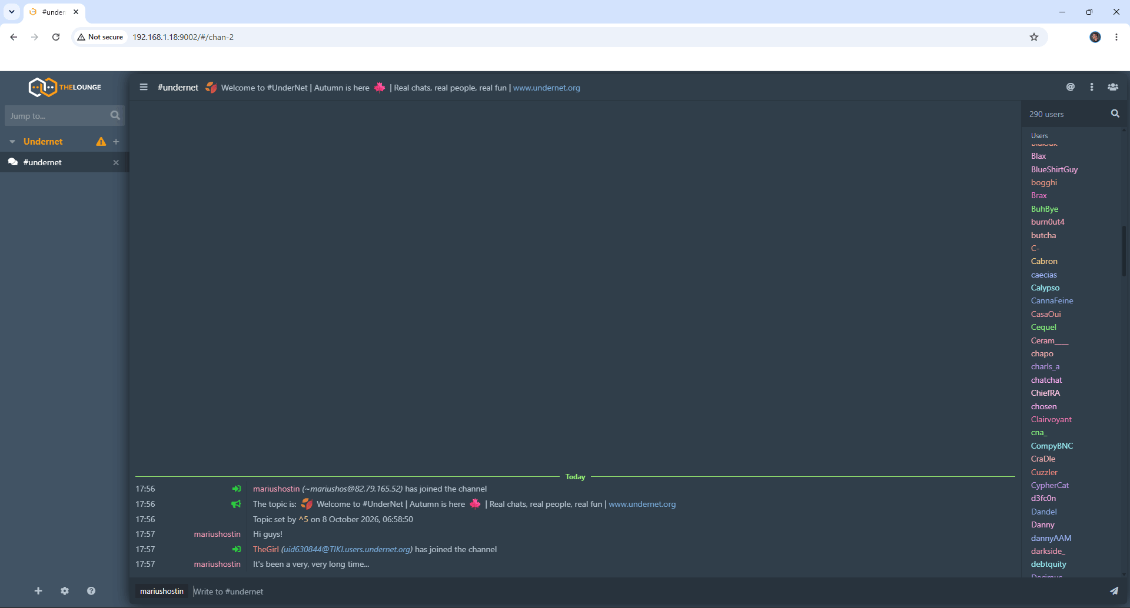This screenshot has width=1130, height=608.
Task: Focus the Write to #undernet input
Action: pyautogui.click(x=647, y=592)
